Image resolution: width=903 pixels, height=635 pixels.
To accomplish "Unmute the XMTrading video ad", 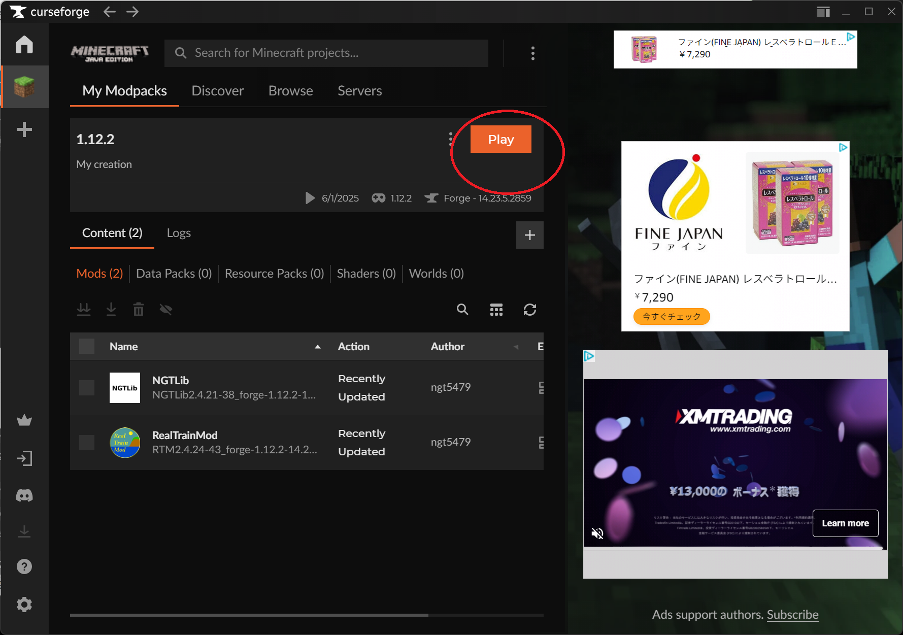I will pyautogui.click(x=597, y=533).
